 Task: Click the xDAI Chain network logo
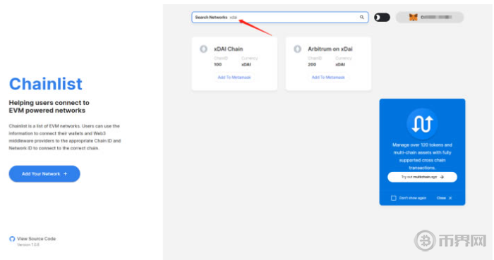(203, 49)
